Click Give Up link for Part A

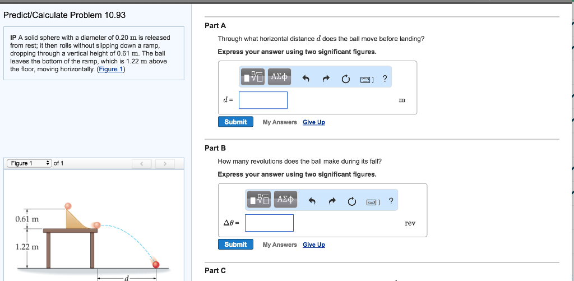[313, 122]
